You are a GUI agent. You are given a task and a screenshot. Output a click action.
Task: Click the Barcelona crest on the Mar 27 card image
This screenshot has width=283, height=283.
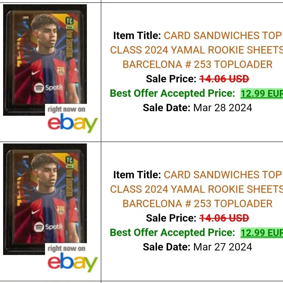click(x=61, y=210)
